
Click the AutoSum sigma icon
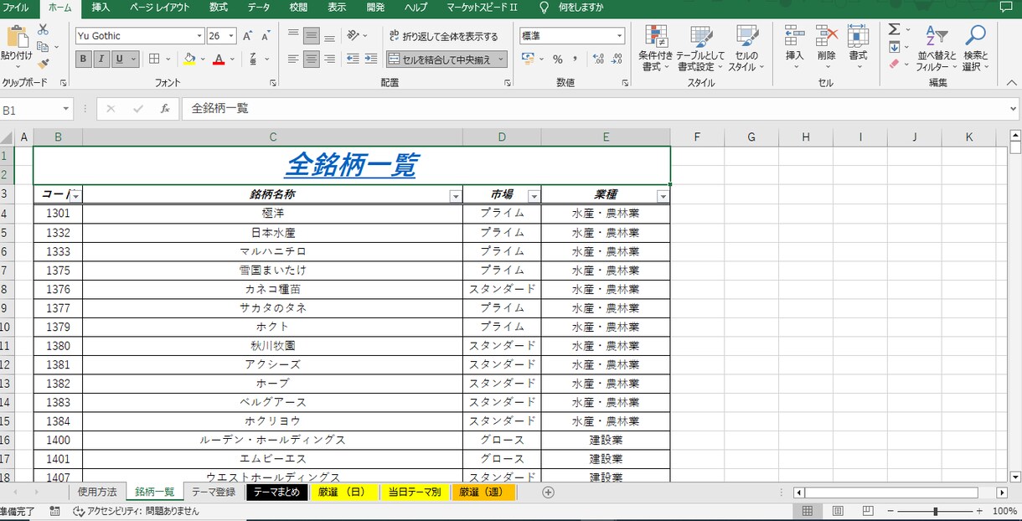tap(894, 29)
